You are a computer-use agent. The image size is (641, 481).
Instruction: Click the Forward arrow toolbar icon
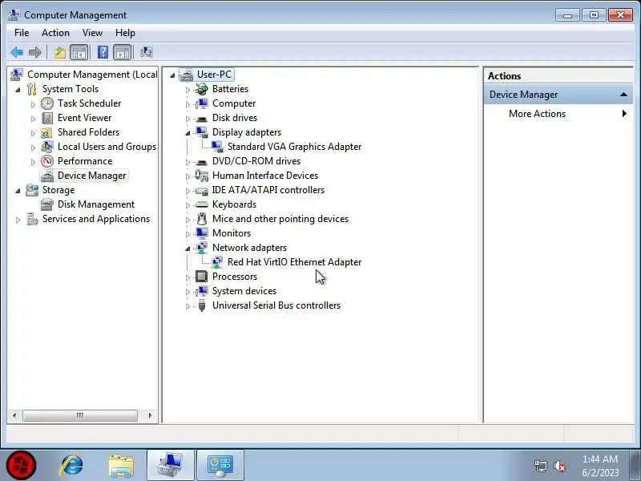point(35,52)
